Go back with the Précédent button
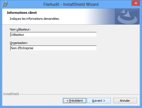Screen dimensions: 142x108 [x=75, y=101]
